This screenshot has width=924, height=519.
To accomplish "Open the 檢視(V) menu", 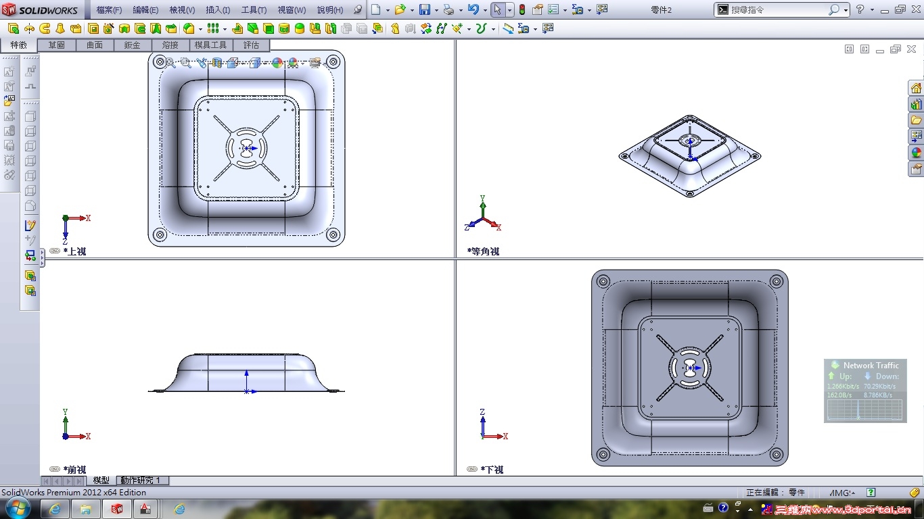I will pos(182,10).
